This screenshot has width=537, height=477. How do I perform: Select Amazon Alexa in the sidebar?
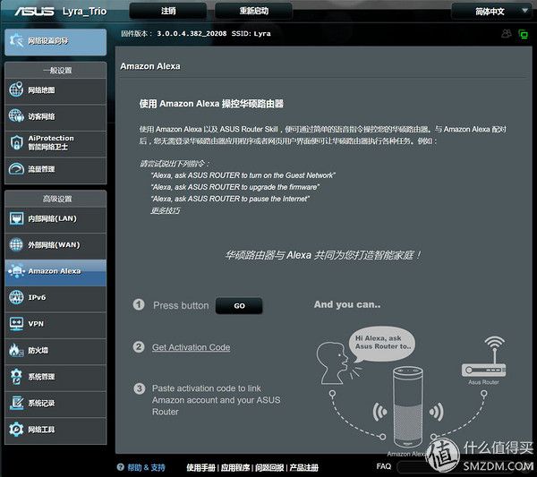coord(55,272)
